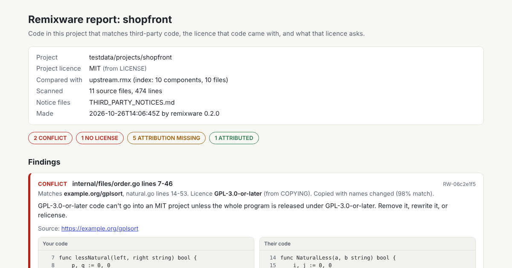Image resolution: width=512 pixels, height=268 pixels.
Task: Click the Project licence label
Action: pyautogui.click(x=58, y=68)
